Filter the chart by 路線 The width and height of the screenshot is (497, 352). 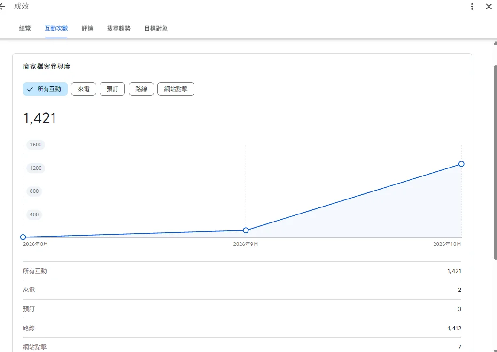tap(141, 89)
